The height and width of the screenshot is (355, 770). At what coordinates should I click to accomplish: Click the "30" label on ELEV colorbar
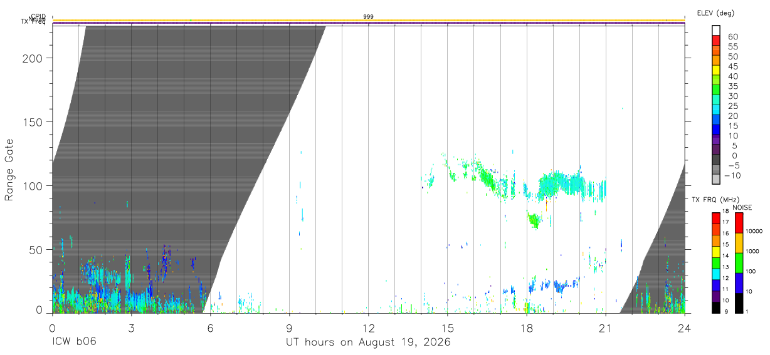click(732, 96)
